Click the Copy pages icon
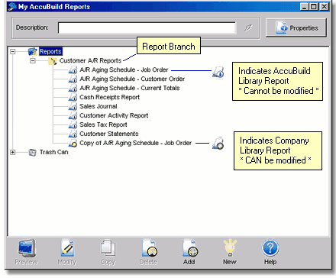 pos(108,248)
